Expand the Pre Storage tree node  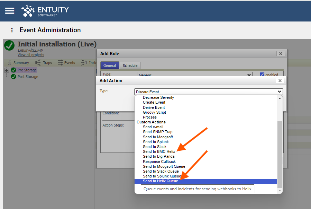tap(7, 70)
